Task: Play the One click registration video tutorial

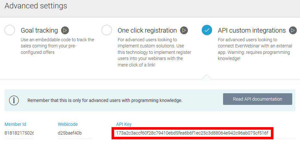Action: point(184,30)
